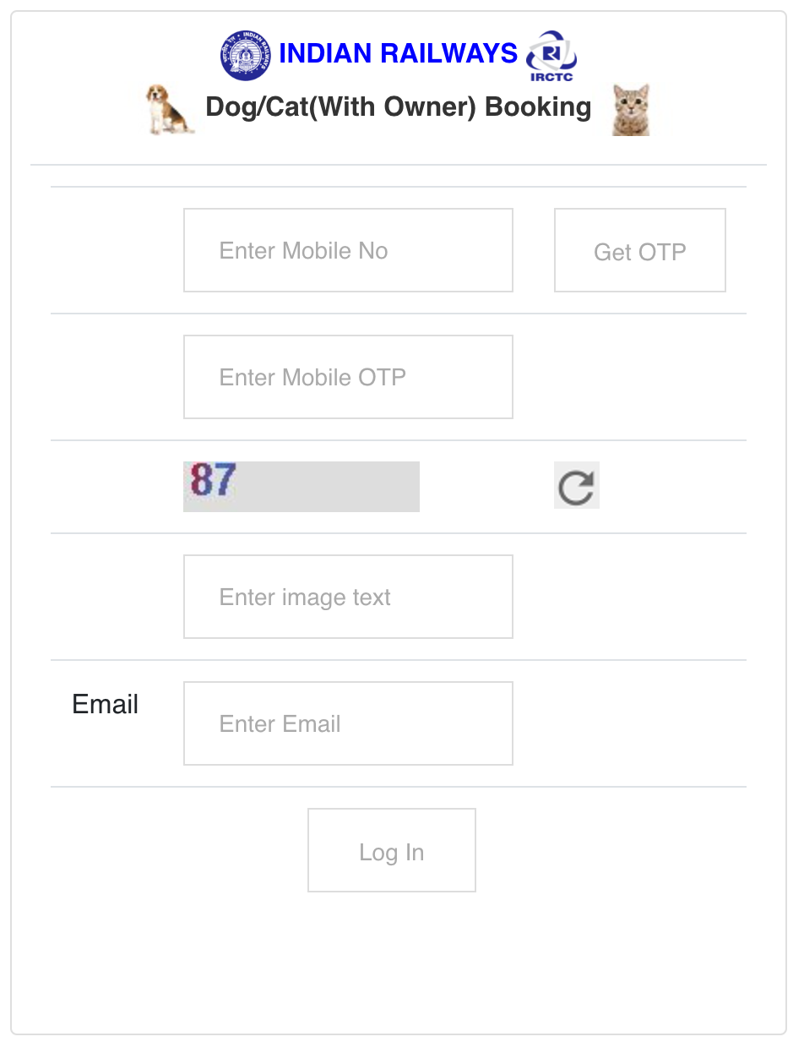Click the circular reload arrow
The width and height of the screenshot is (804, 1053).
pos(576,485)
